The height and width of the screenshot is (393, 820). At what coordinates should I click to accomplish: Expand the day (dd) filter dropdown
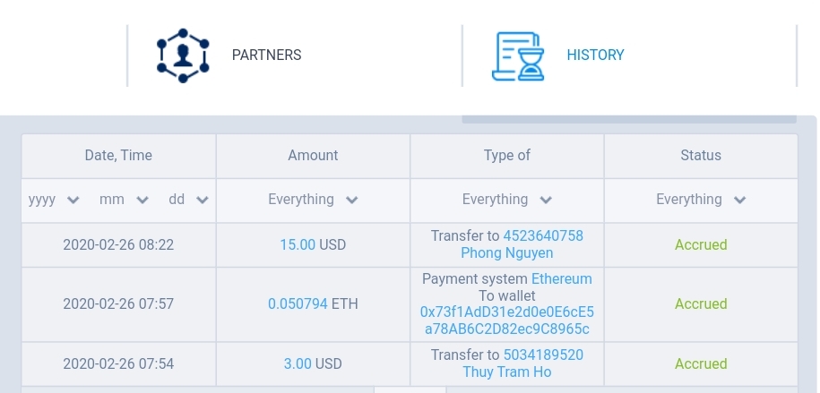click(x=188, y=200)
